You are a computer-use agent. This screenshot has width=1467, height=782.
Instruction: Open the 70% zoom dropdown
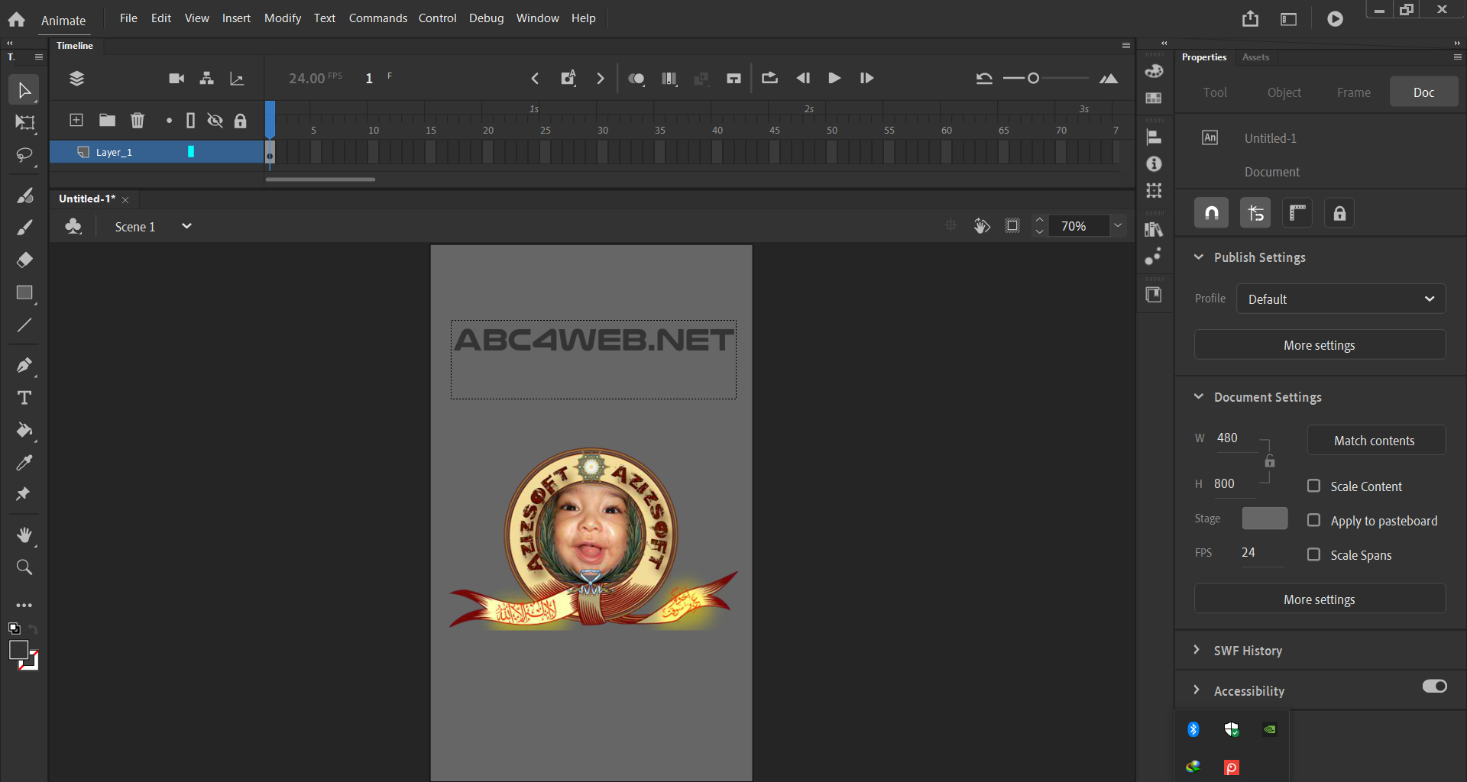(1118, 225)
